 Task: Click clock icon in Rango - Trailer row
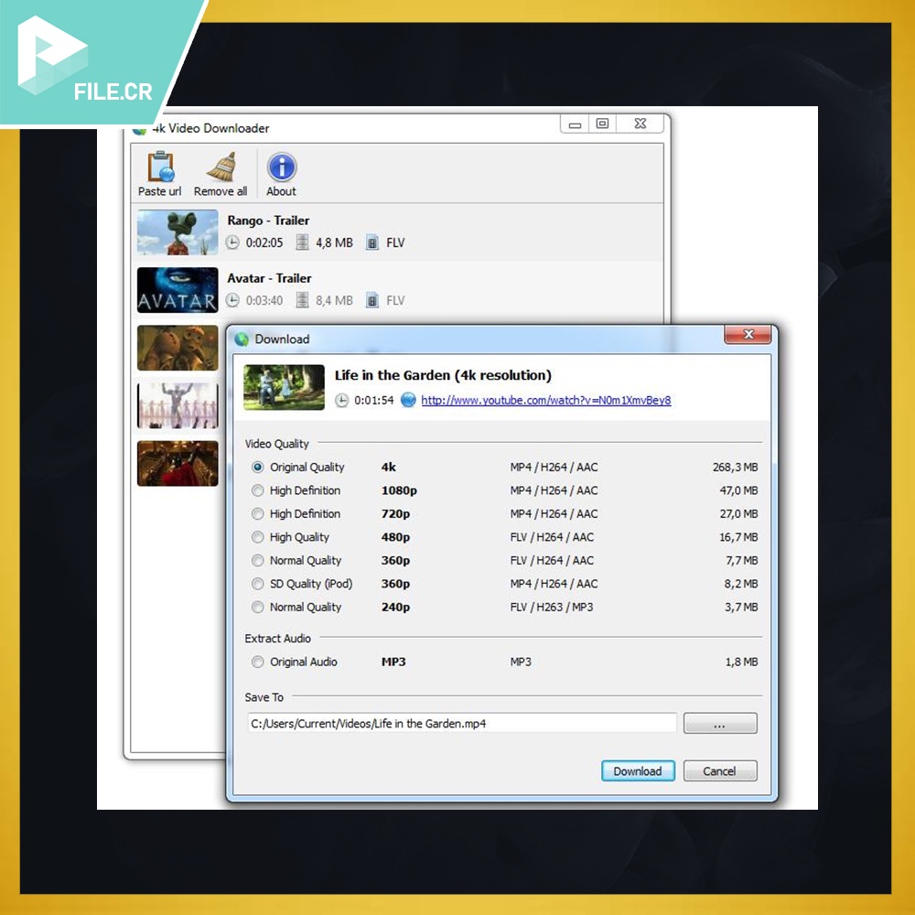coord(232,242)
